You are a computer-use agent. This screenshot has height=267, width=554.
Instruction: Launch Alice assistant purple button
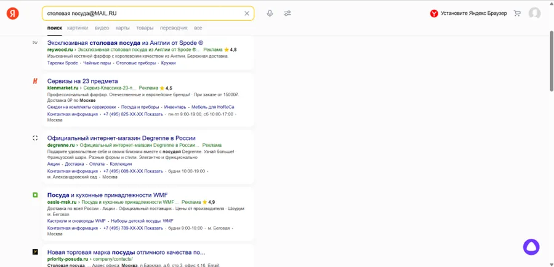point(531,247)
